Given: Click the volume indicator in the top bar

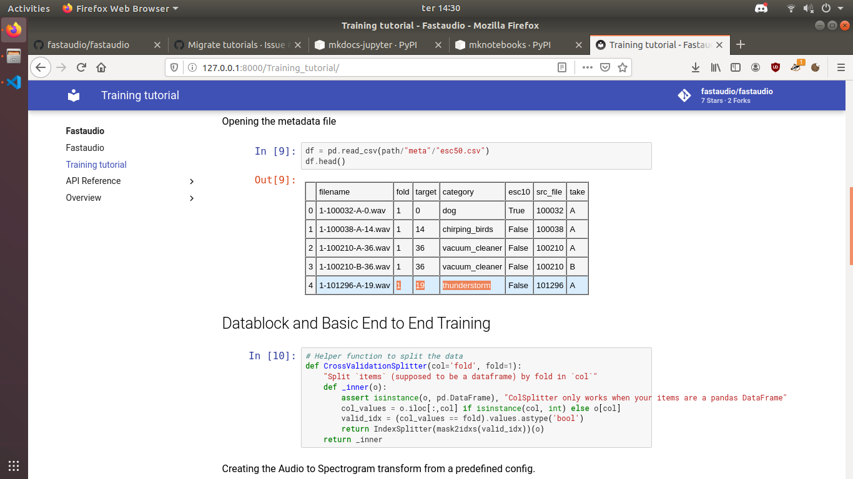Looking at the screenshot, I should pyautogui.click(x=809, y=8).
